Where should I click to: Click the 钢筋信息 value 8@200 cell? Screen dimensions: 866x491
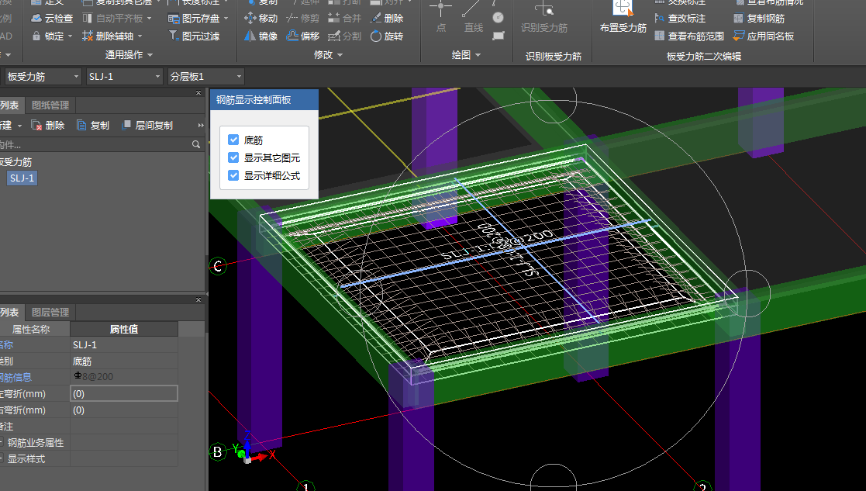click(x=124, y=377)
